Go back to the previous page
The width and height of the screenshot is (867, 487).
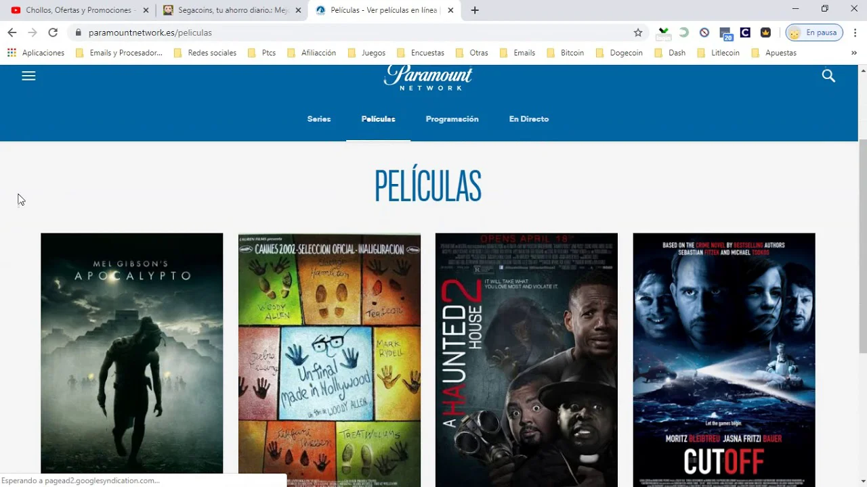12,32
